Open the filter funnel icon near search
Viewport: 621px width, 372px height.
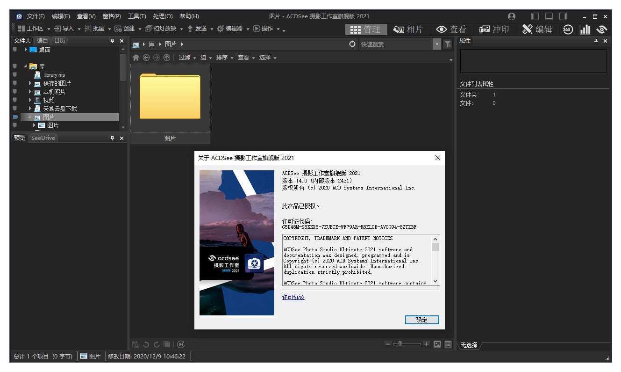pos(447,43)
